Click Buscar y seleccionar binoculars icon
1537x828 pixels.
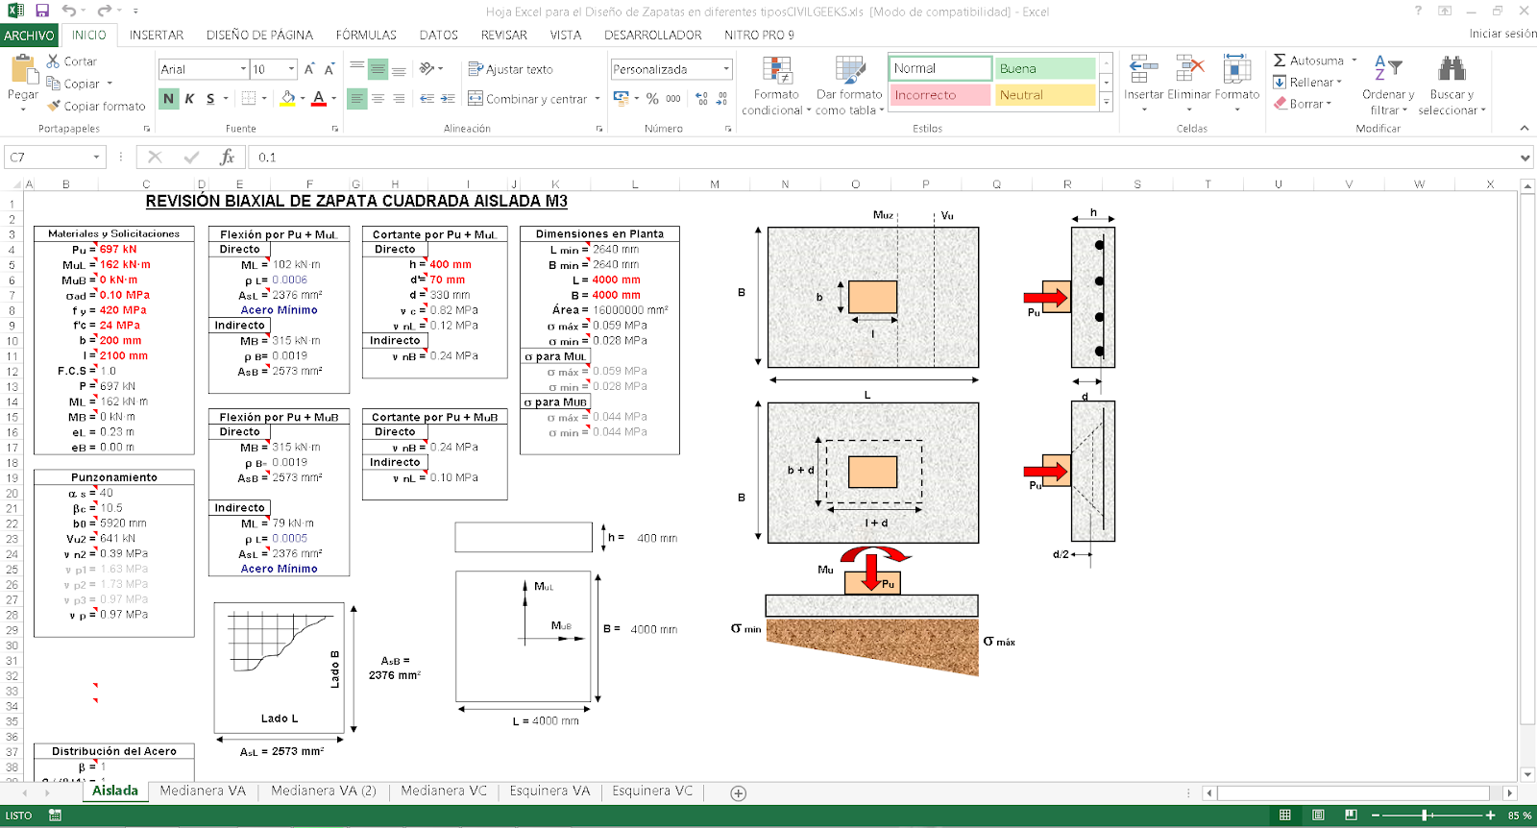(1452, 68)
